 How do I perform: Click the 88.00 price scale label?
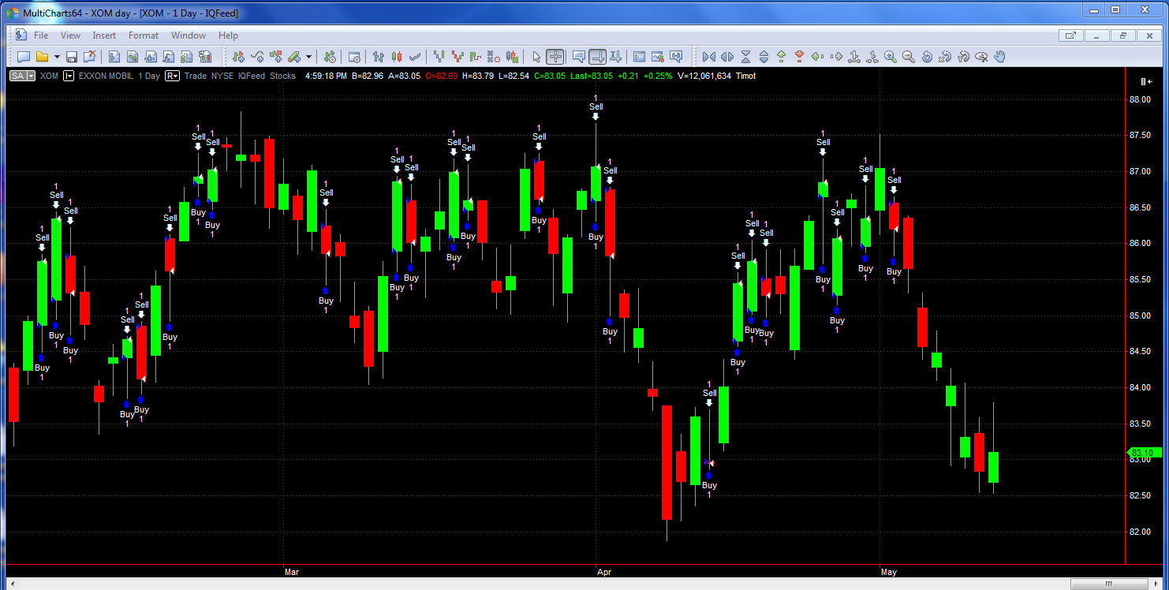(x=1141, y=99)
